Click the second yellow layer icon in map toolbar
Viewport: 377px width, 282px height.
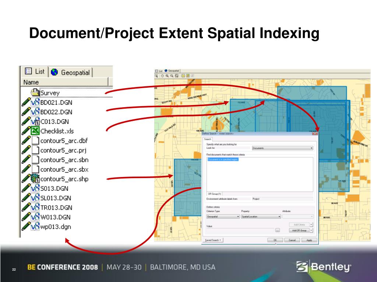(188, 76)
